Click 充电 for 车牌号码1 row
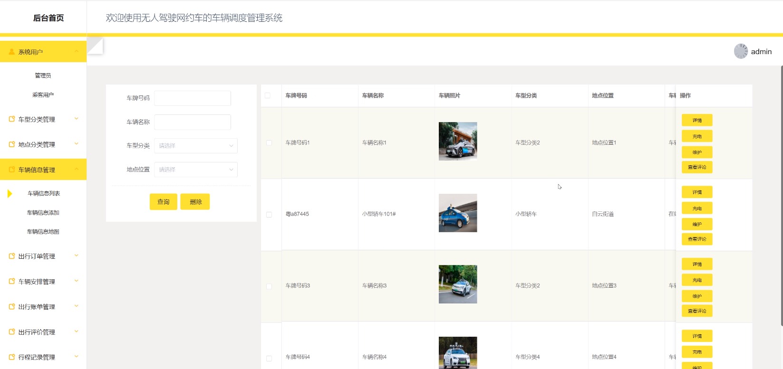783x369 pixels. (697, 136)
